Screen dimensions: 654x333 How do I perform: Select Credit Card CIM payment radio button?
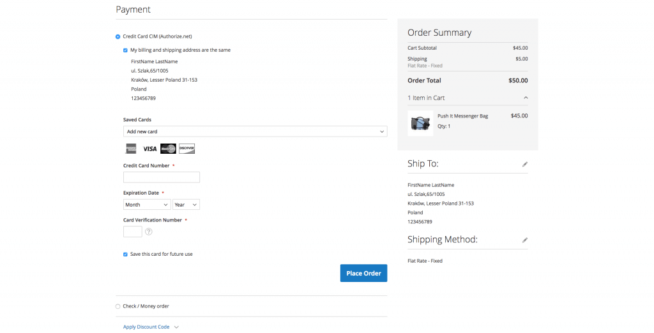tap(118, 37)
